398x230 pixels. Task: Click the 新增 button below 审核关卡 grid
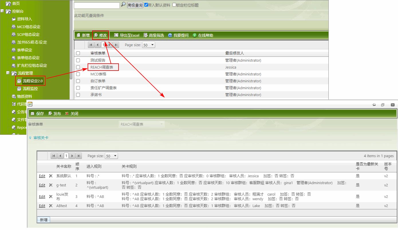[x=44, y=220]
